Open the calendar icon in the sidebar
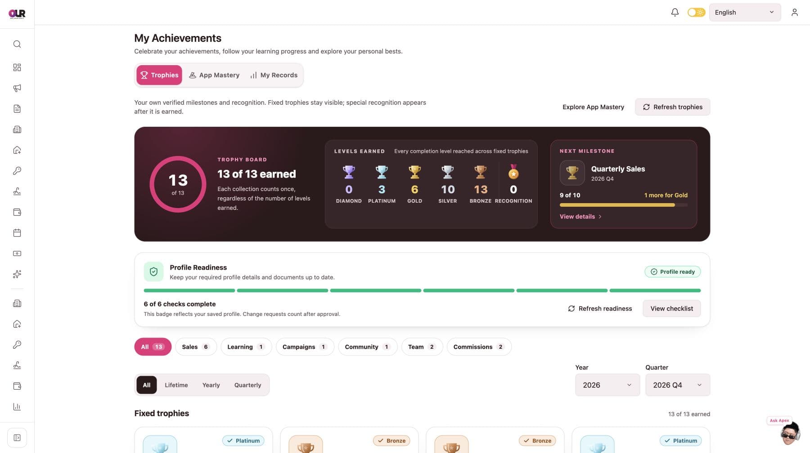 click(17, 233)
